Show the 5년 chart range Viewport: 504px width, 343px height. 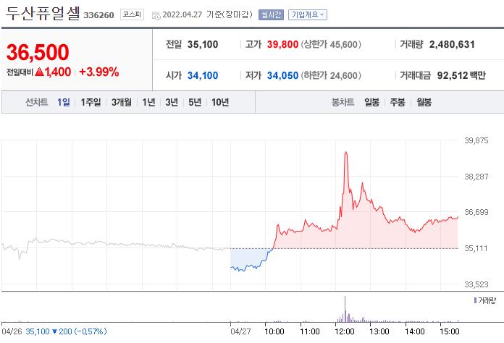[x=195, y=102]
